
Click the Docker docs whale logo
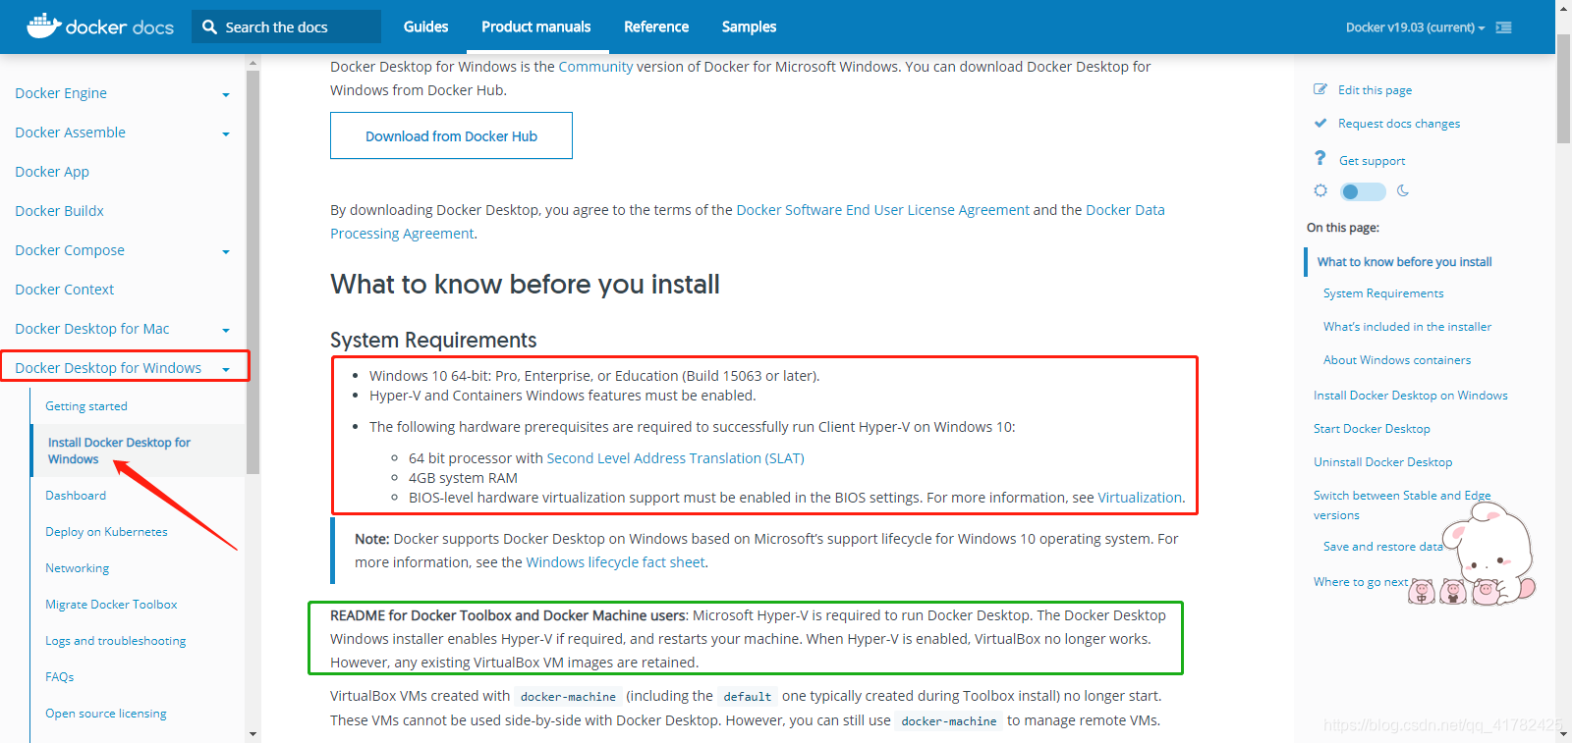(44, 26)
